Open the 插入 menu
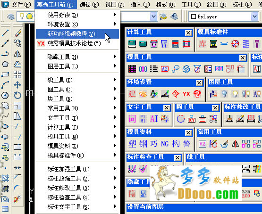The image size is (262, 214). [140, 5]
